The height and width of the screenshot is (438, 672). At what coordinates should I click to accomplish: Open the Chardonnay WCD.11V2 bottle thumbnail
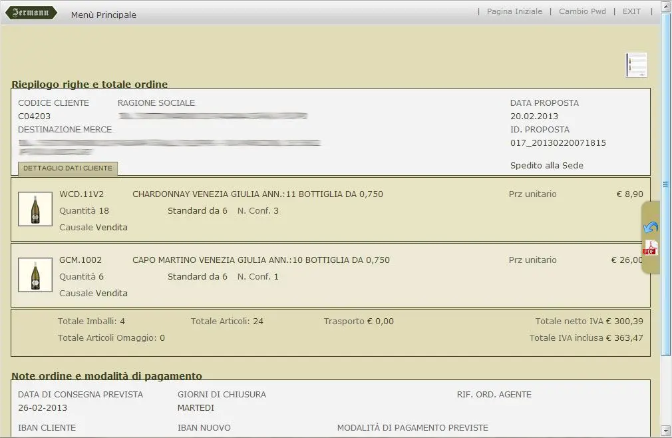[x=35, y=209]
